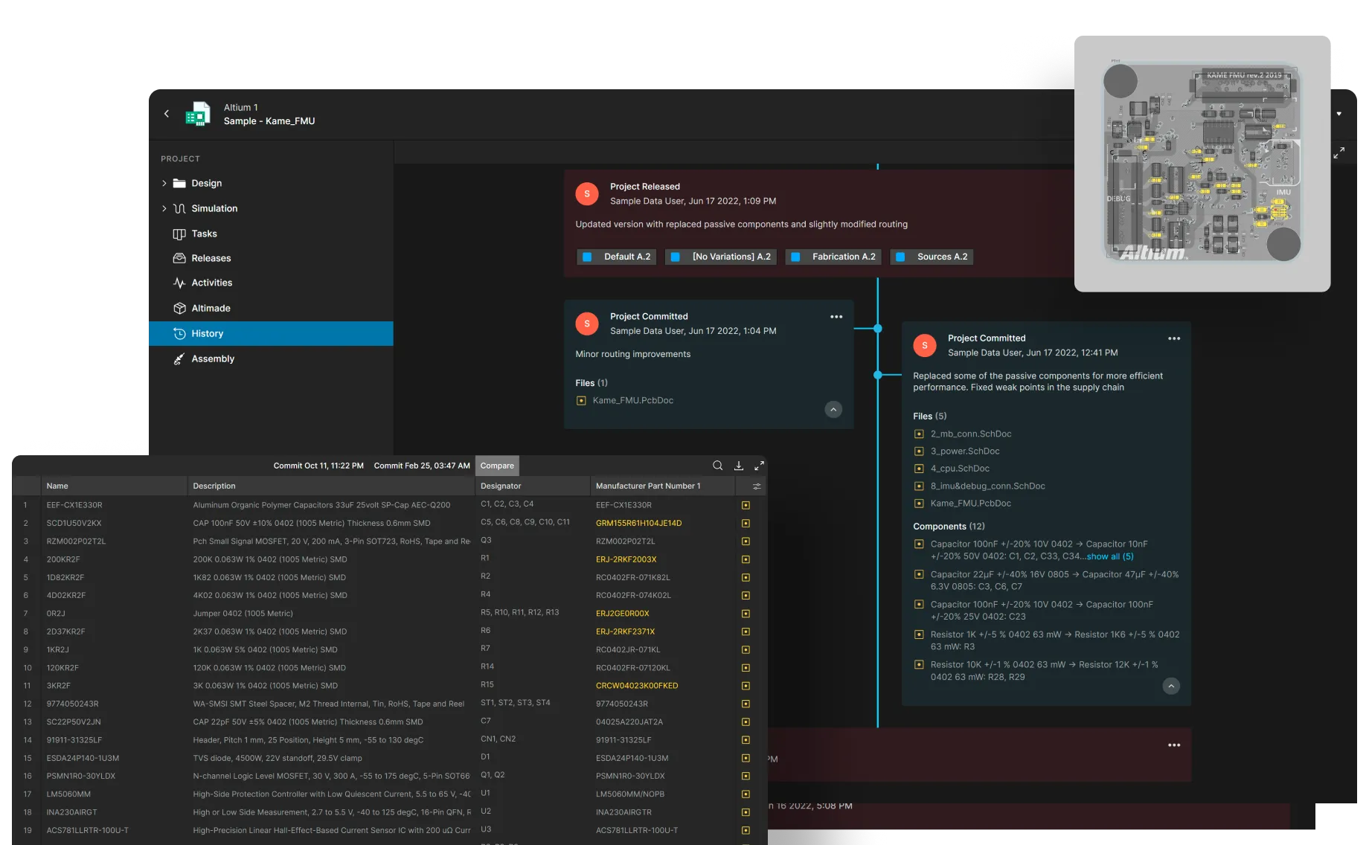Click the part icon in the 0R2J row
The height and width of the screenshot is (845, 1369).
(x=746, y=614)
